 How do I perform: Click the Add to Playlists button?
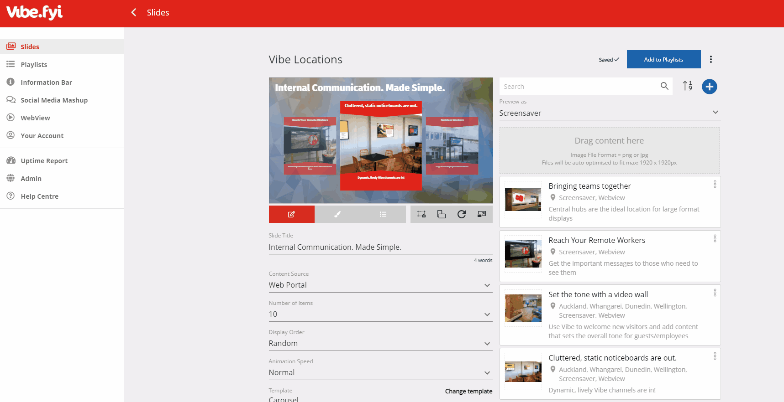coord(663,59)
